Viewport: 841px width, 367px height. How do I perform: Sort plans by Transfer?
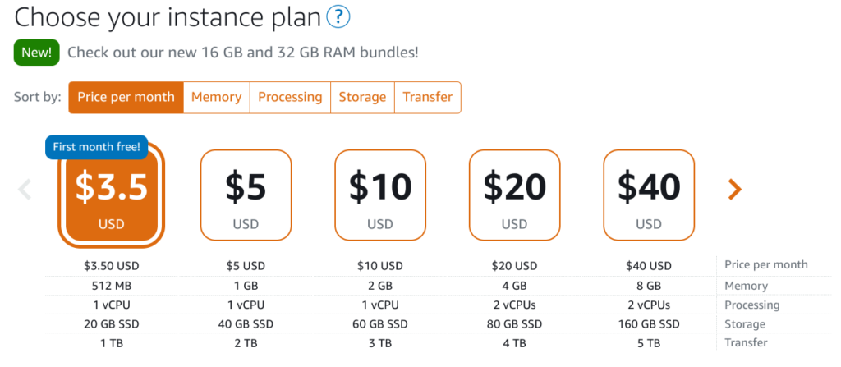tap(427, 97)
